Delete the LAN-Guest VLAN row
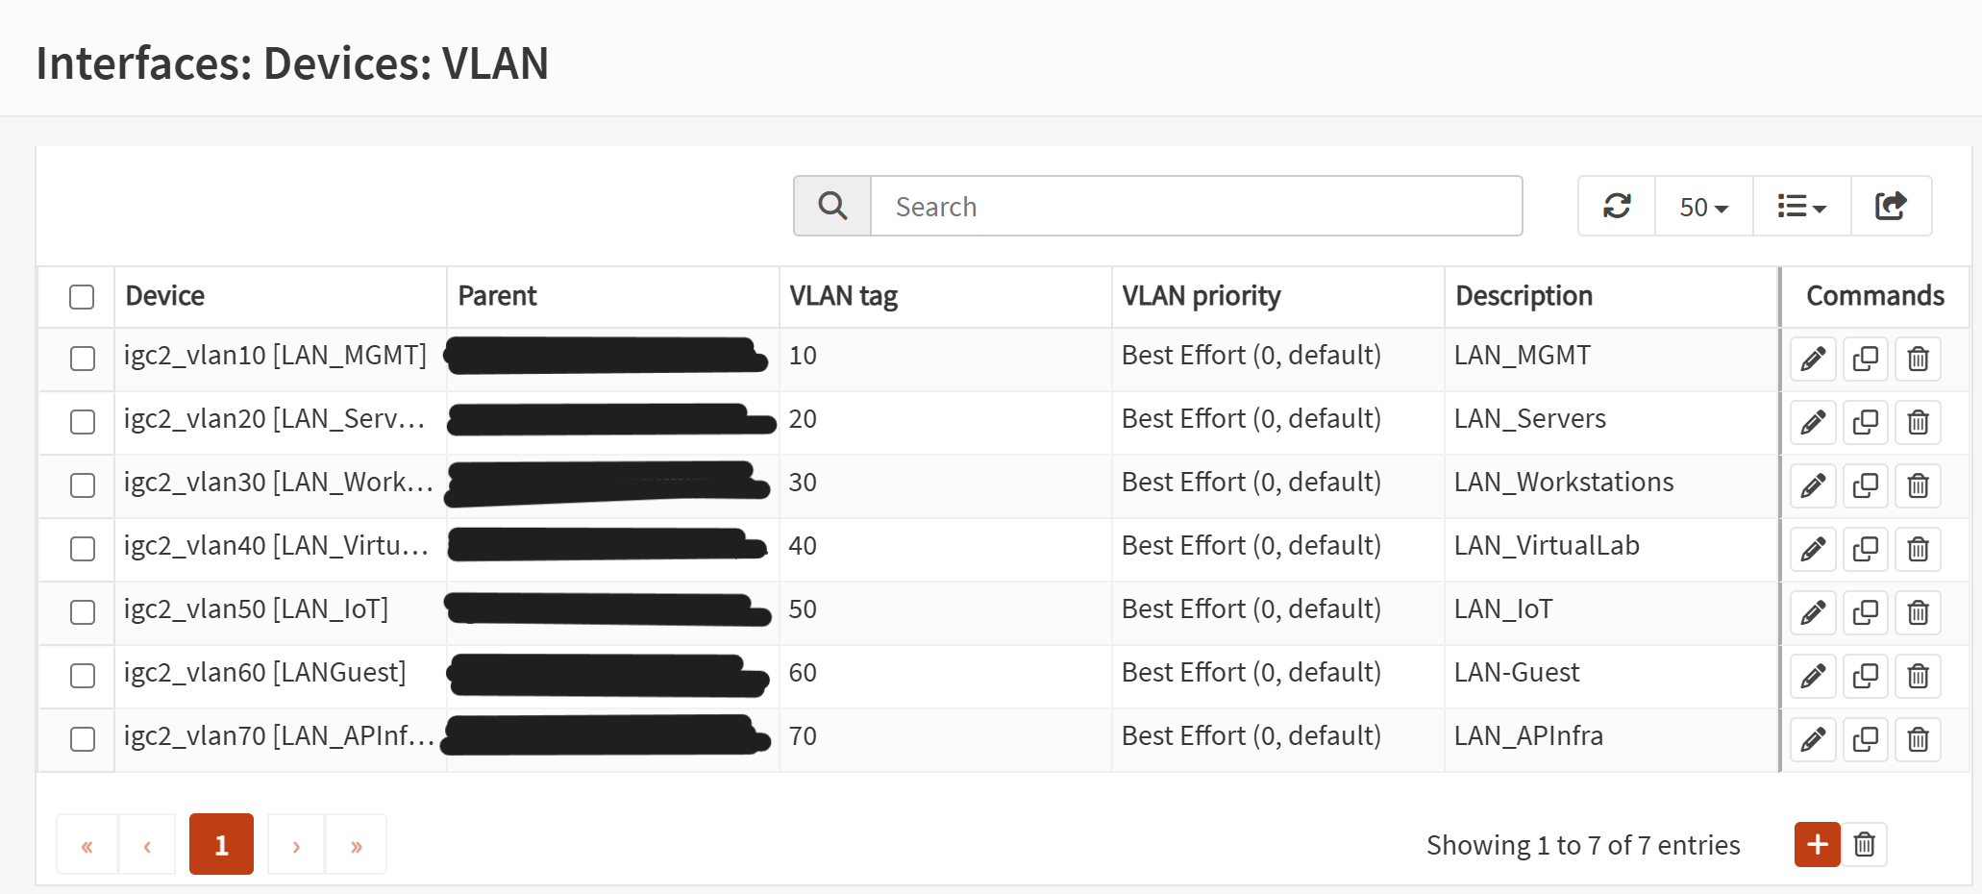This screenshot has width=1982, height=894. coord(1918,676)
